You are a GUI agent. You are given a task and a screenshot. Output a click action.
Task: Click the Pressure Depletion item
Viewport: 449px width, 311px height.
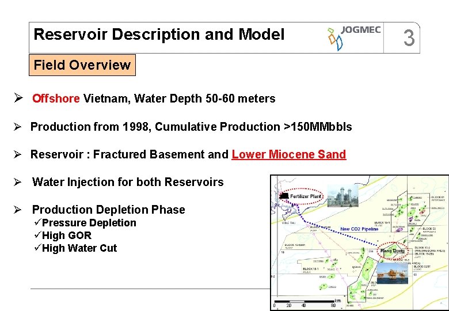tap(89, 223)
